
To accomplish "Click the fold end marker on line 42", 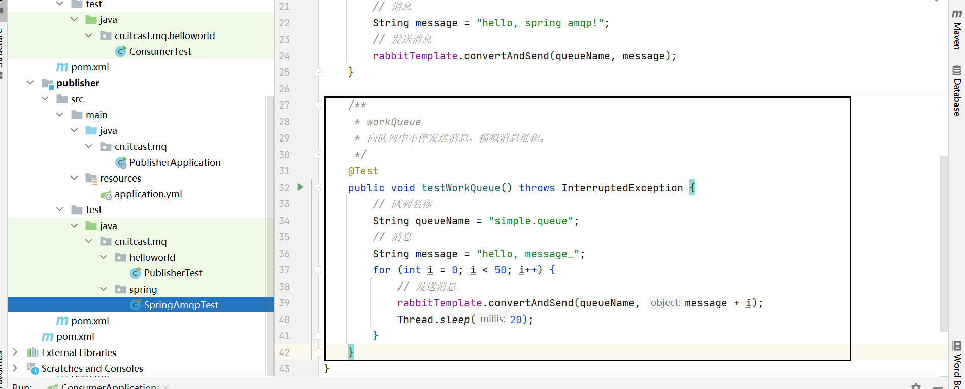I will [318, 352].
